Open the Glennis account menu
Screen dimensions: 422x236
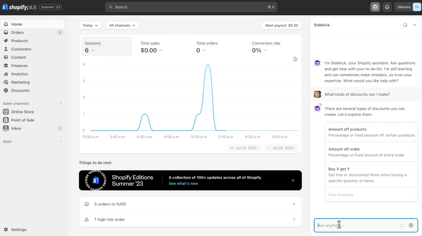coord(408,7)
